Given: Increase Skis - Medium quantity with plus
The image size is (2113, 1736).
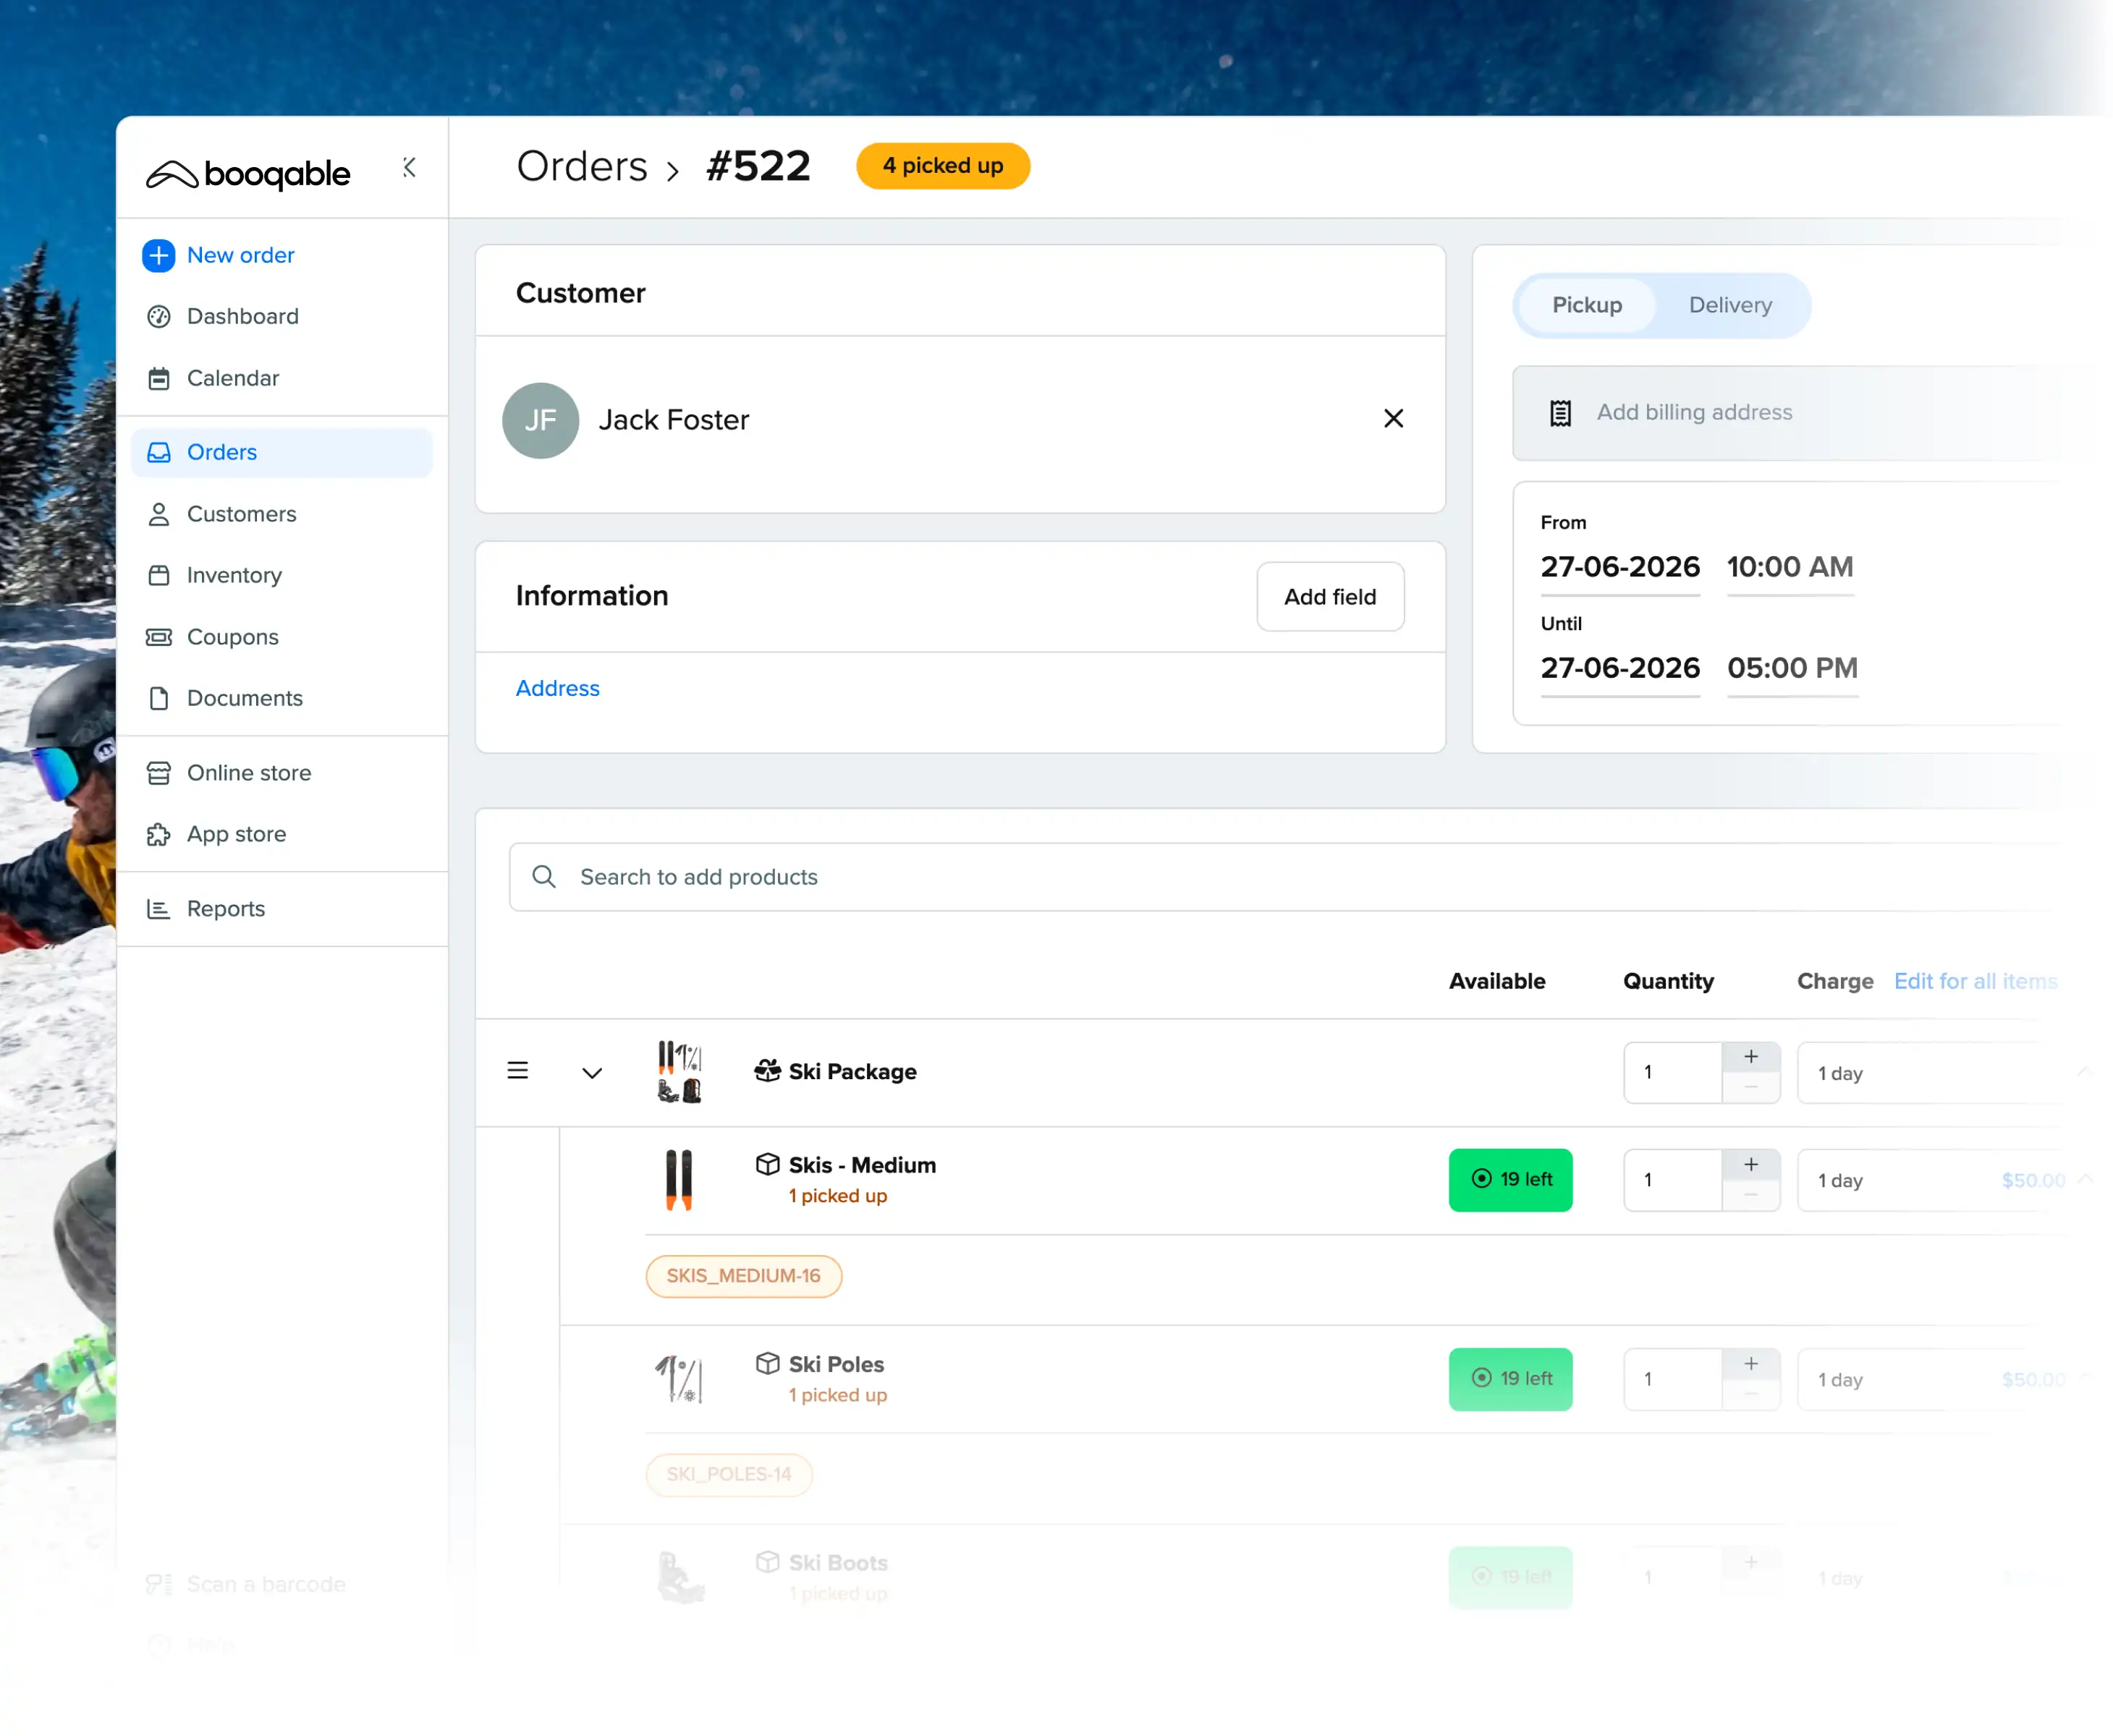Looking at the screenshot, I should point(1751,1165).
